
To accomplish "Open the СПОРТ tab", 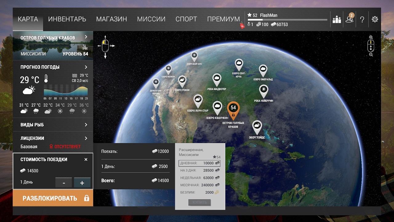I will coord(186,19).
